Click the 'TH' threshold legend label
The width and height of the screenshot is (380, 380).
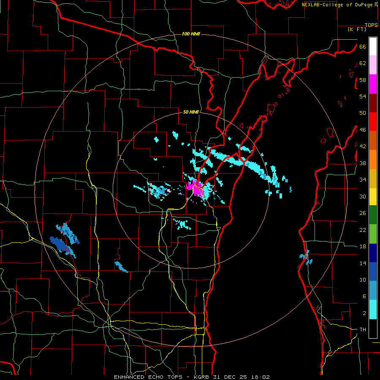363,330
